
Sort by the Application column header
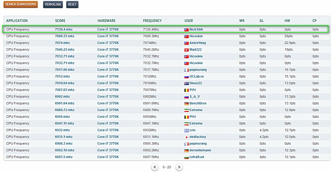pos(17,21)
